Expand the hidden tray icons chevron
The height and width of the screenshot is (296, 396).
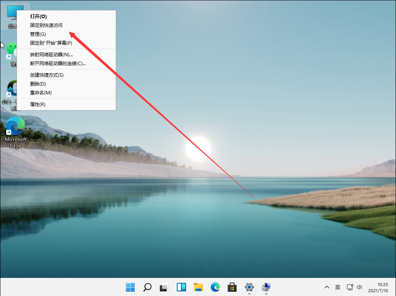[x=327, y=287]
